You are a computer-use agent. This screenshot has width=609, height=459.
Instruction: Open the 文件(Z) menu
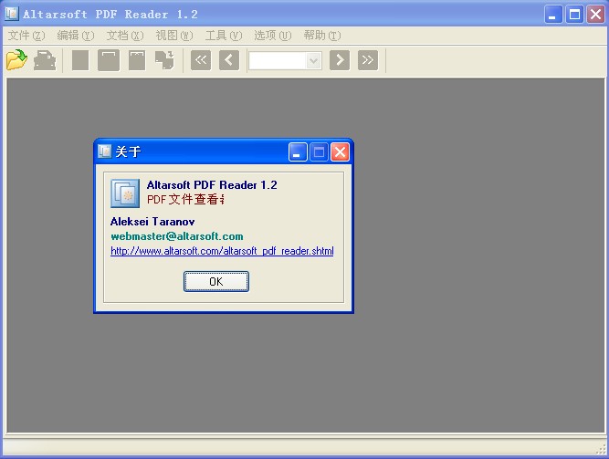click(x=26, y=36)
